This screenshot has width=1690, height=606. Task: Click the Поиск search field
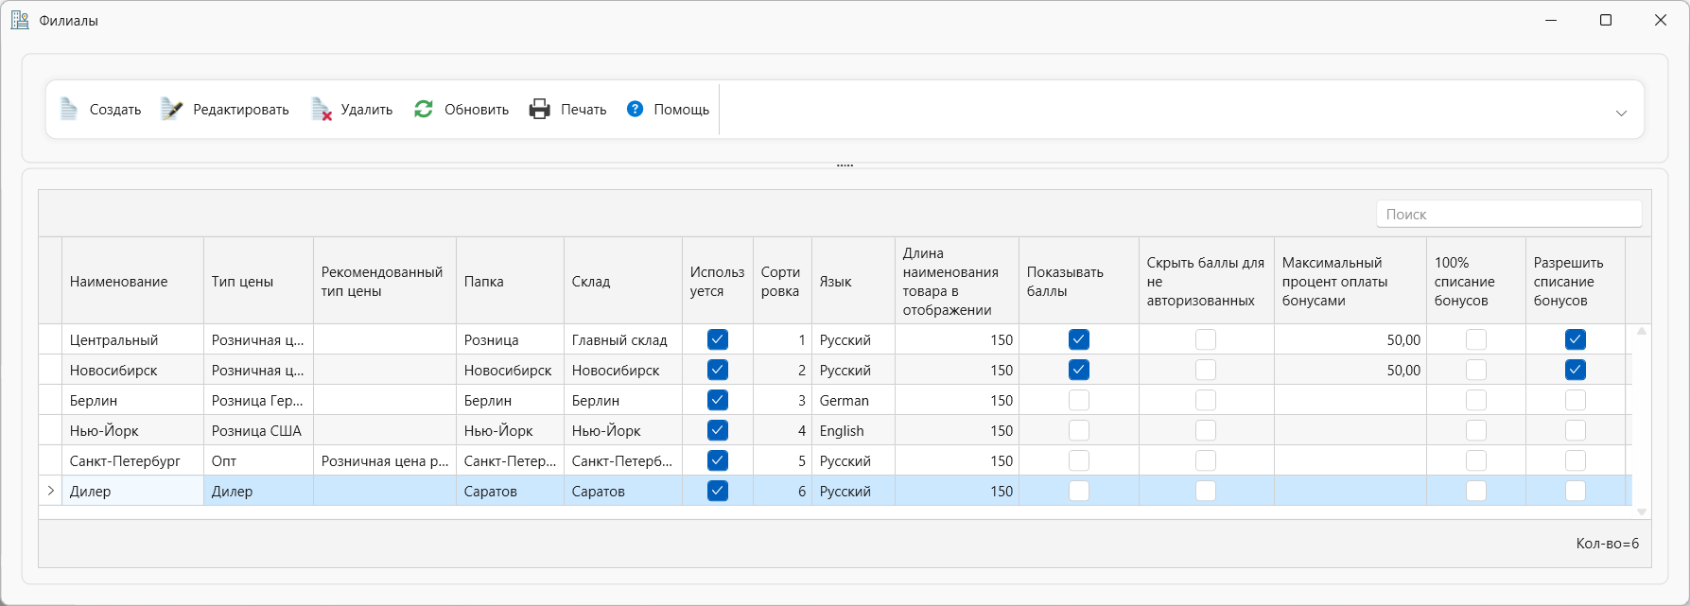click(x=1509, y=214)
